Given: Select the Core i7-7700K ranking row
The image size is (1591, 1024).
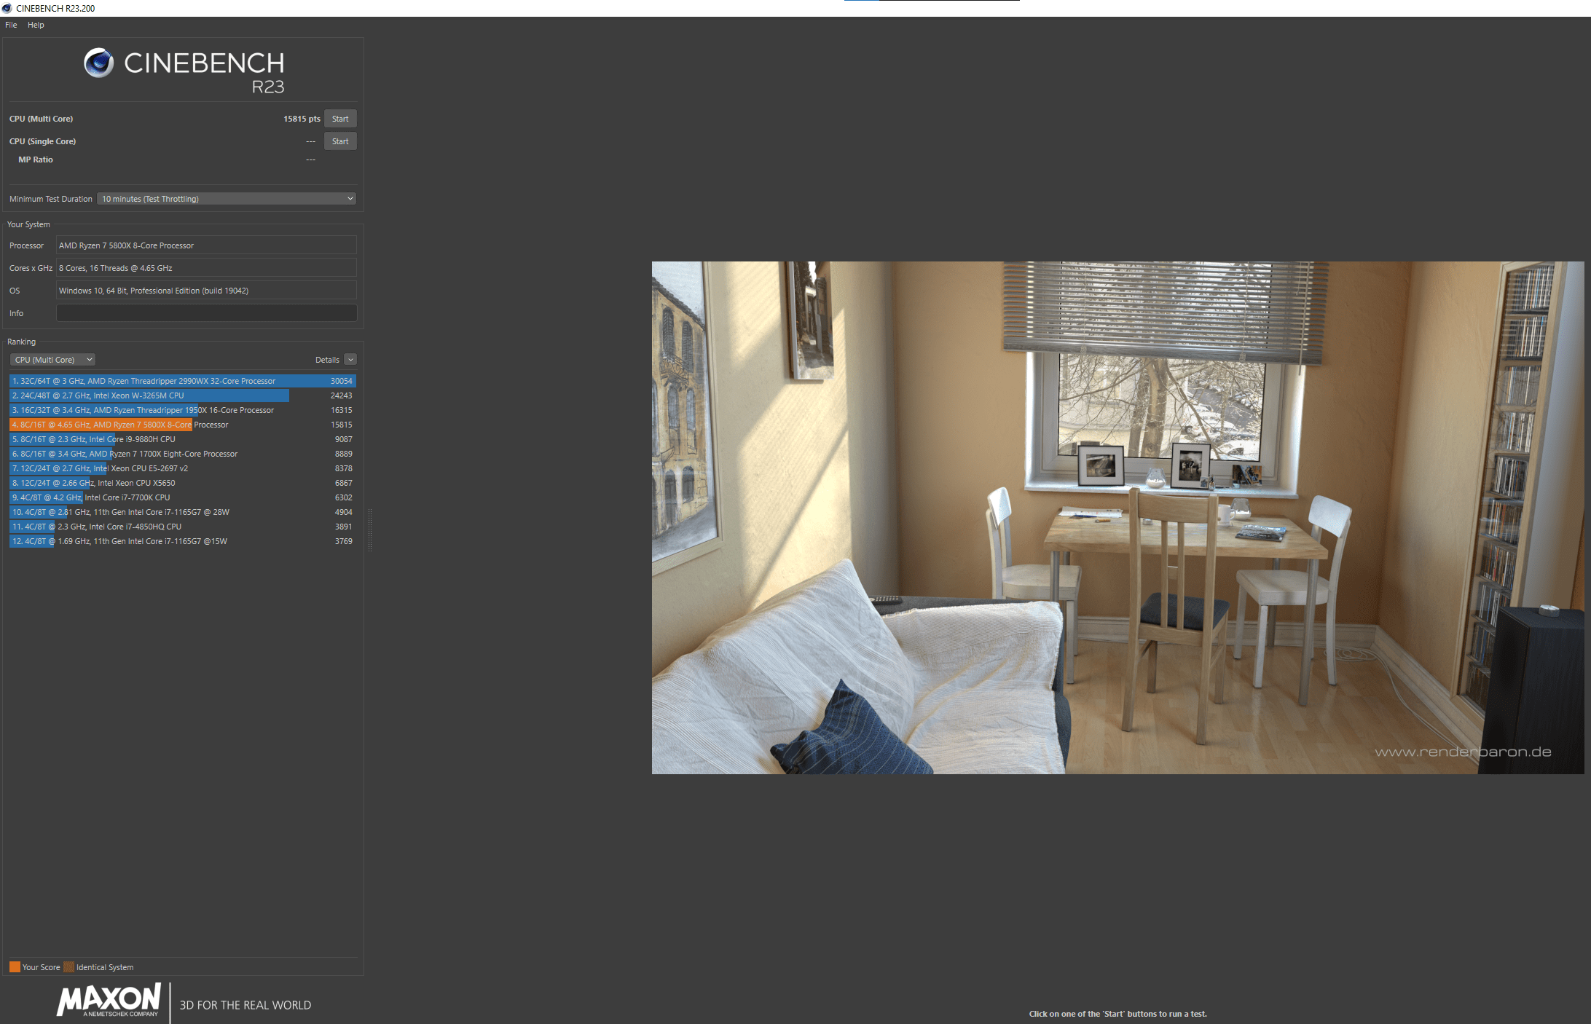Looking at the screenshot, I should [182, 497].
